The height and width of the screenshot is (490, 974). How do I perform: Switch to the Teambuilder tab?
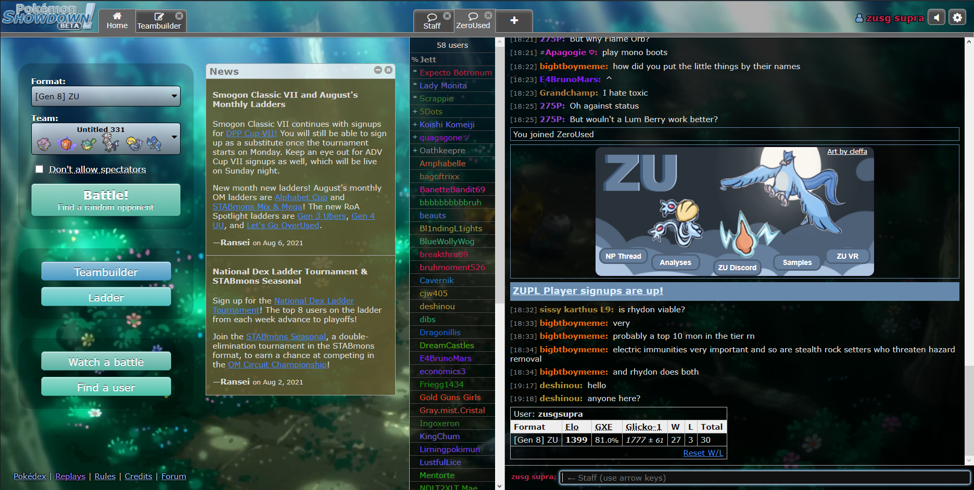pyautogui.click(x=159, y=21)
